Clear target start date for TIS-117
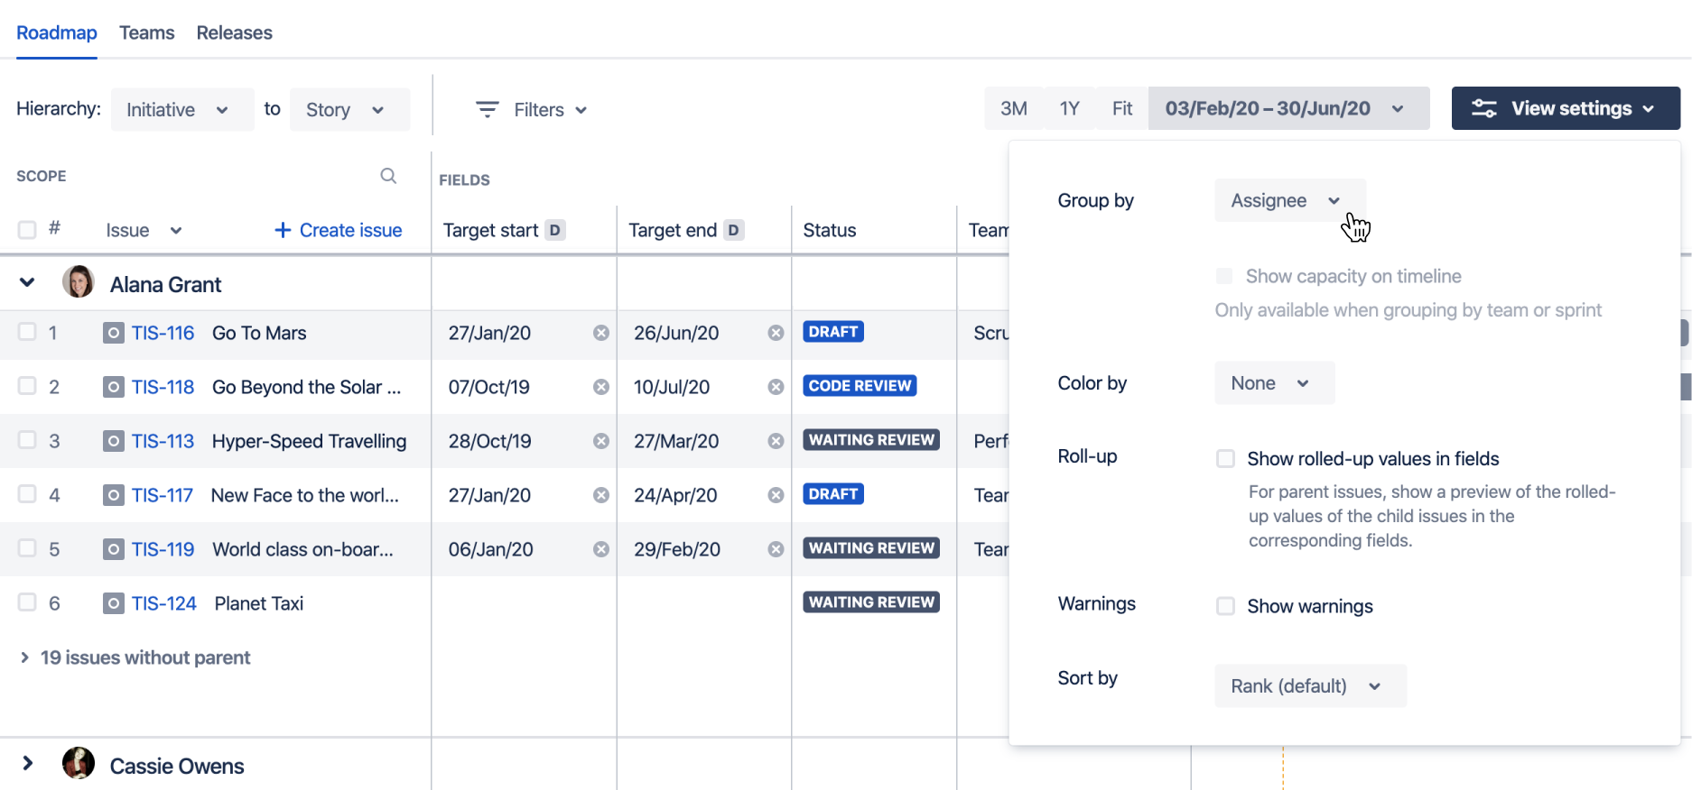The image size is (1692, 790). (600, 495)
